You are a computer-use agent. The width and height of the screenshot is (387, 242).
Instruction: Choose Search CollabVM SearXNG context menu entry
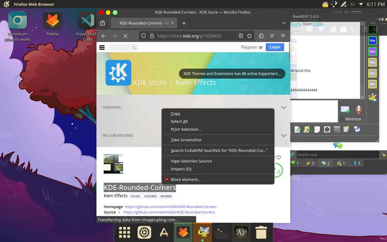point(218,150)
